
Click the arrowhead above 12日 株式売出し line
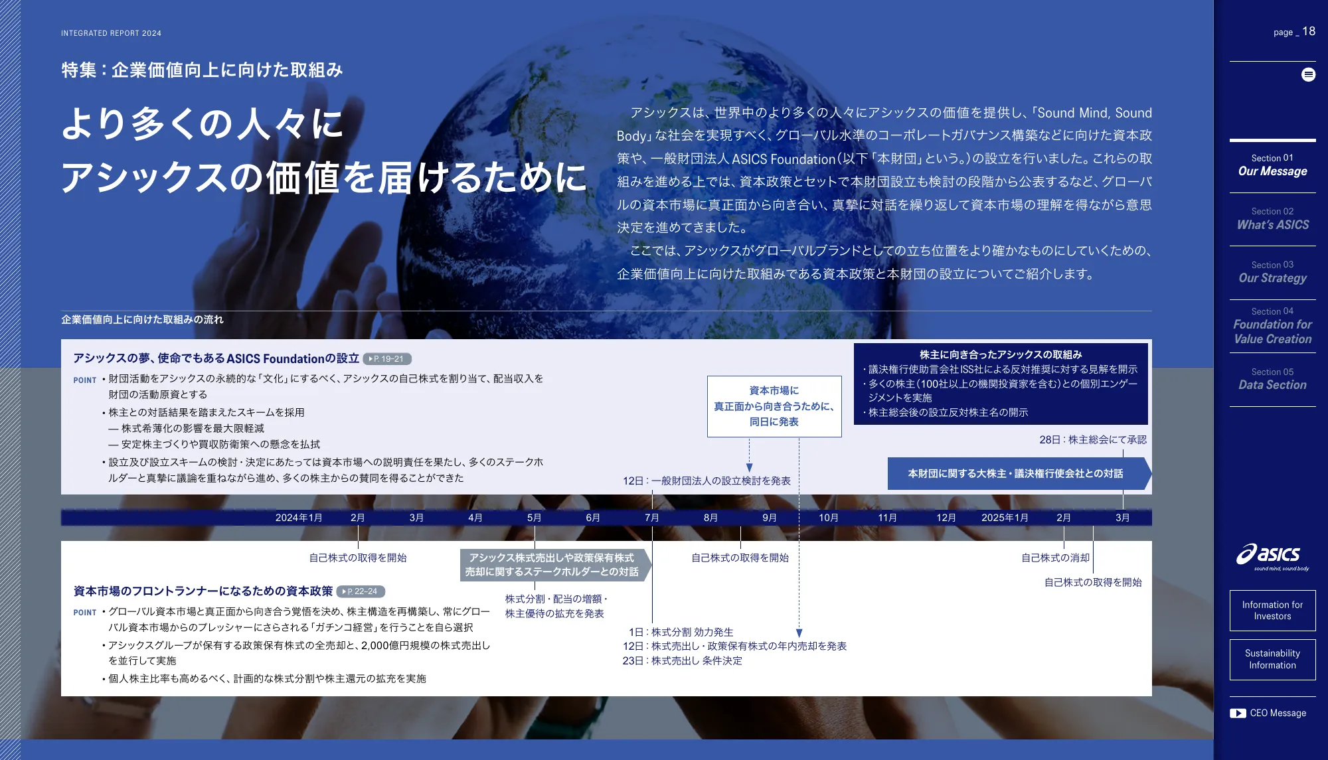[799, 633]
